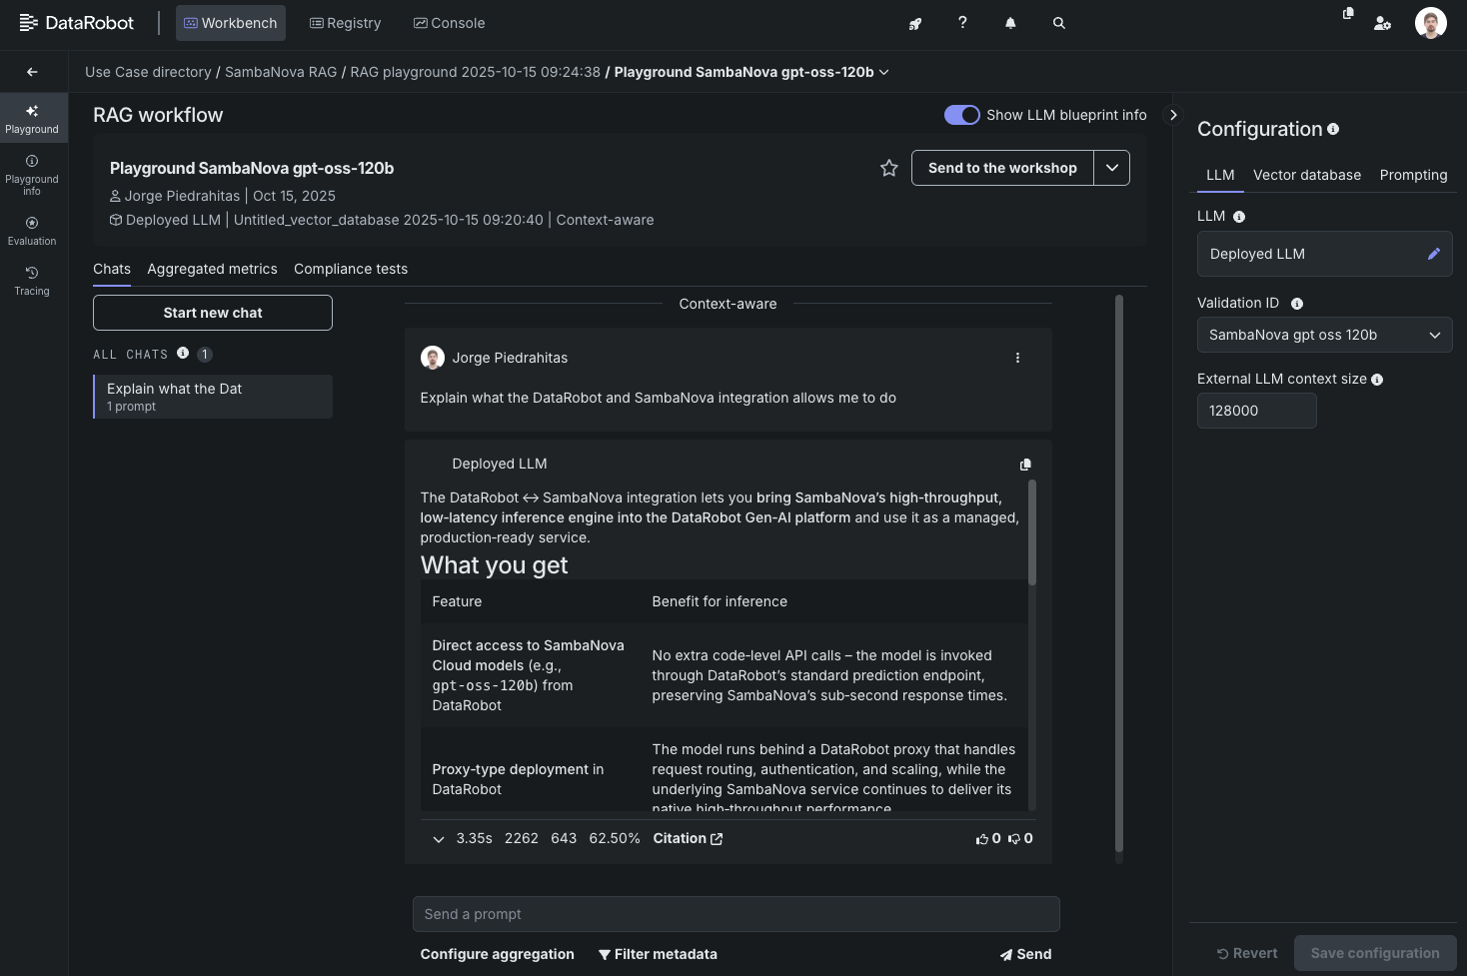Image resolution: width=1467 pixels, height=976 pixels.
Task: Click the 62.50% metric value
Action: 615,839
